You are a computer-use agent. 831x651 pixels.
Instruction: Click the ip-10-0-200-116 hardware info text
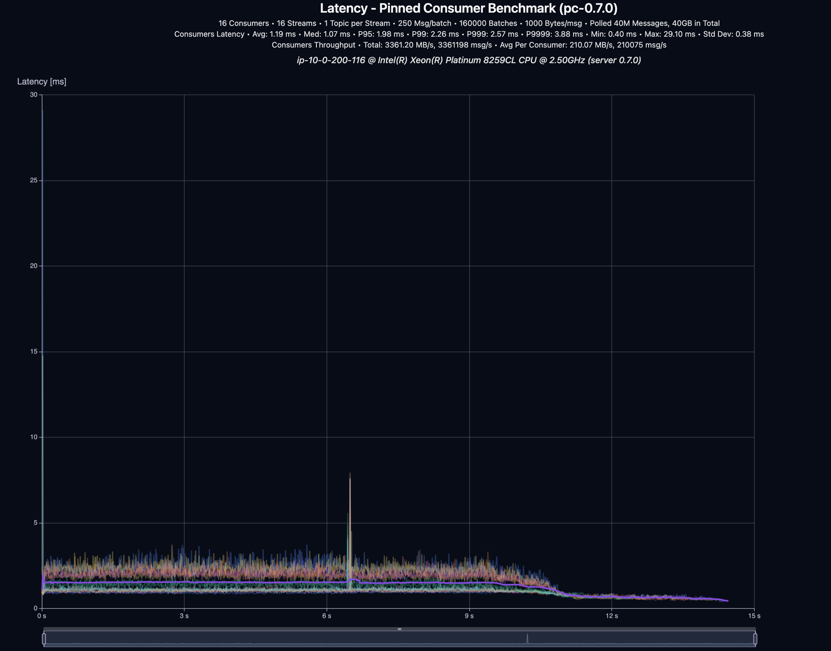(469, 60)
